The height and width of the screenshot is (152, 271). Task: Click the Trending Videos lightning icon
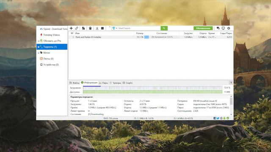pos(41,35)
